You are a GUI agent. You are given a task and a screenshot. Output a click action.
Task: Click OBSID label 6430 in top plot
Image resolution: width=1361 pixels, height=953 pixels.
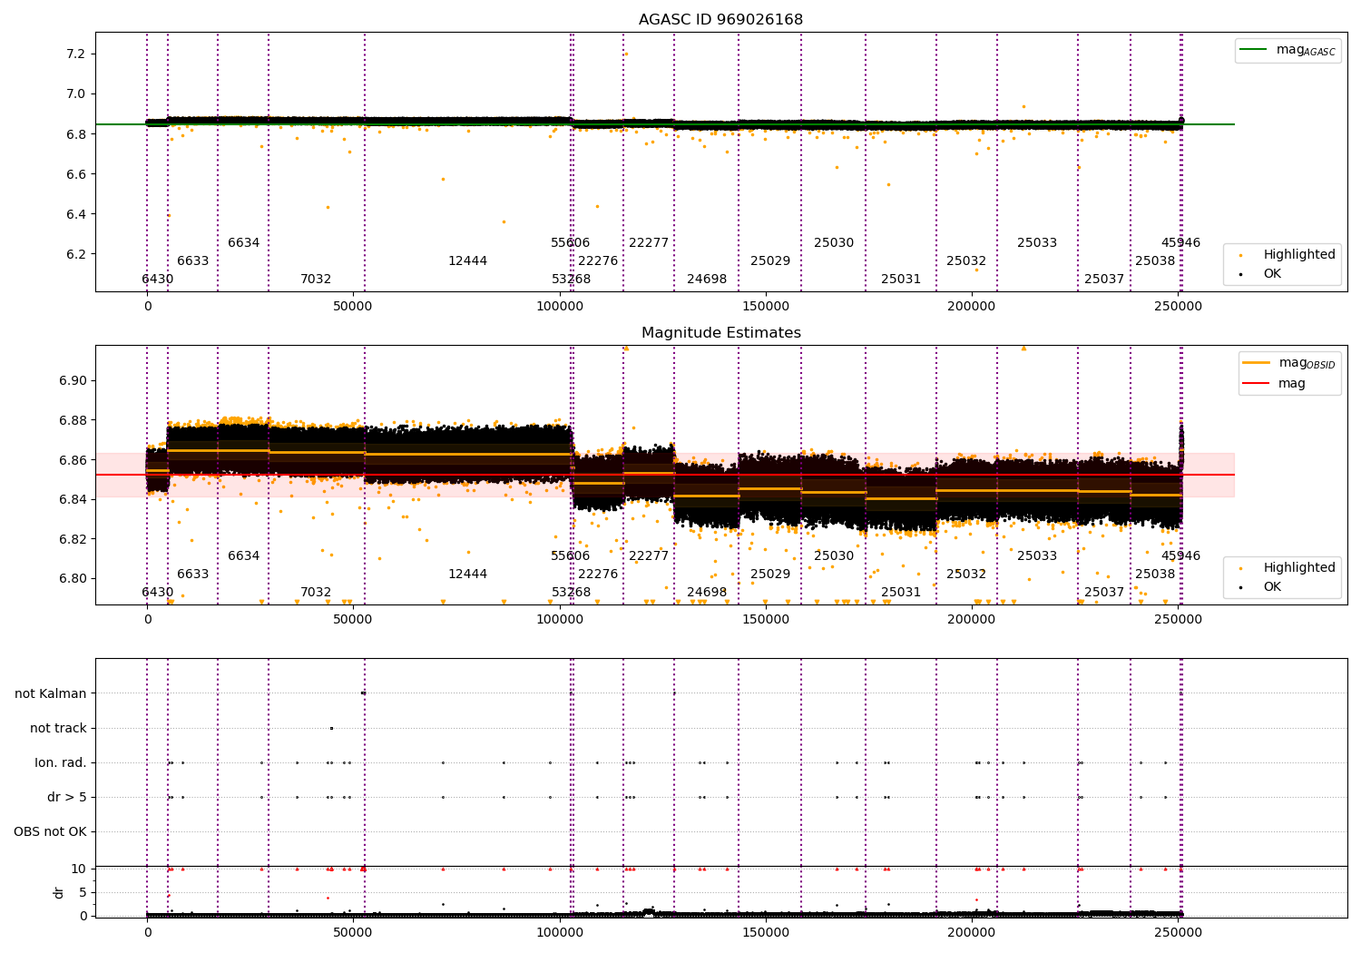[157, 279]
